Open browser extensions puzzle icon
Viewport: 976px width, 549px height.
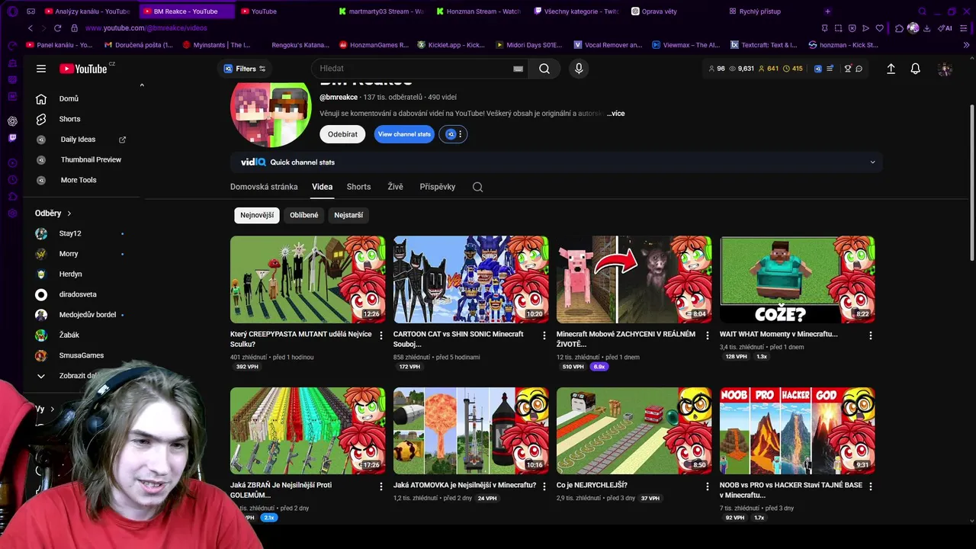[900, 28]
